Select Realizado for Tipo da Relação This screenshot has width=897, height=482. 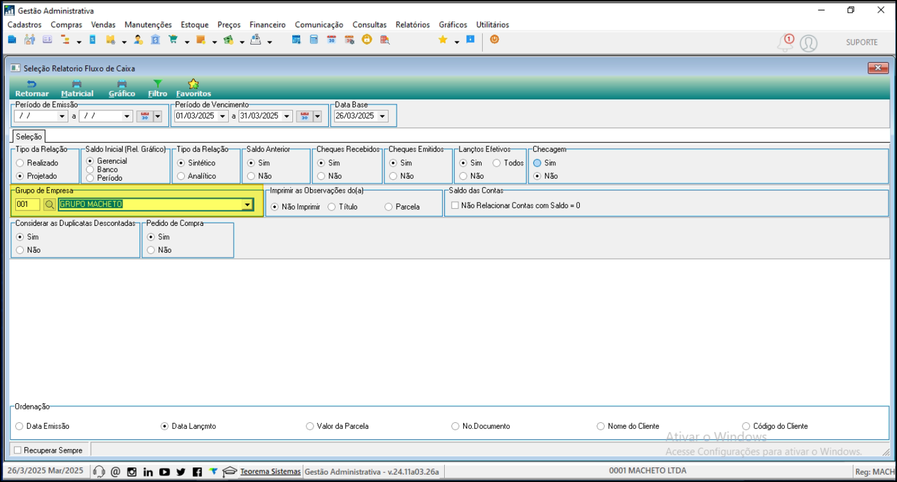[x=20, y=163]
